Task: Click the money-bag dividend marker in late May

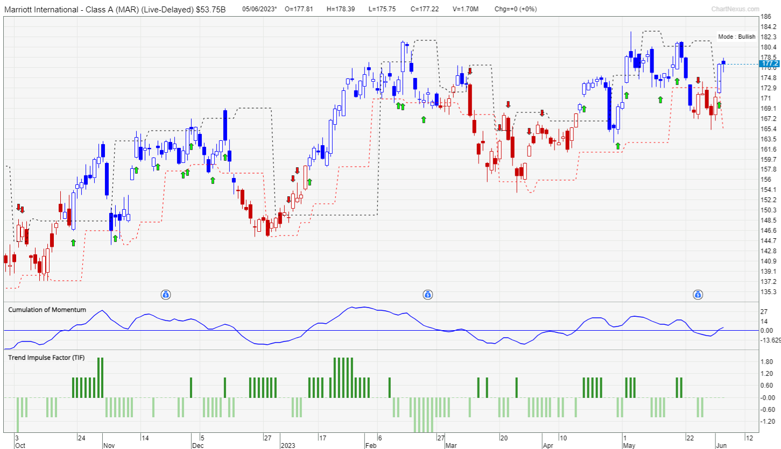Action: click(x=698, y=294)
